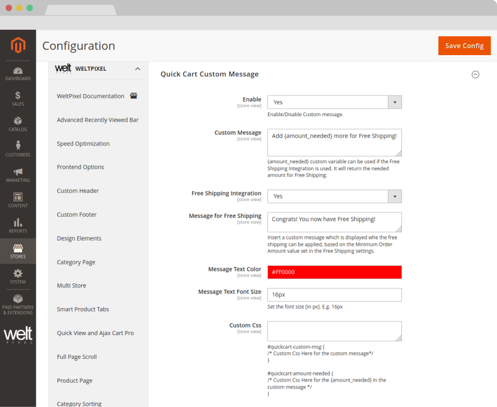
Task: Open the WeltPixel Documentation link
Action: pyautogui.click(x=91, y=96)
